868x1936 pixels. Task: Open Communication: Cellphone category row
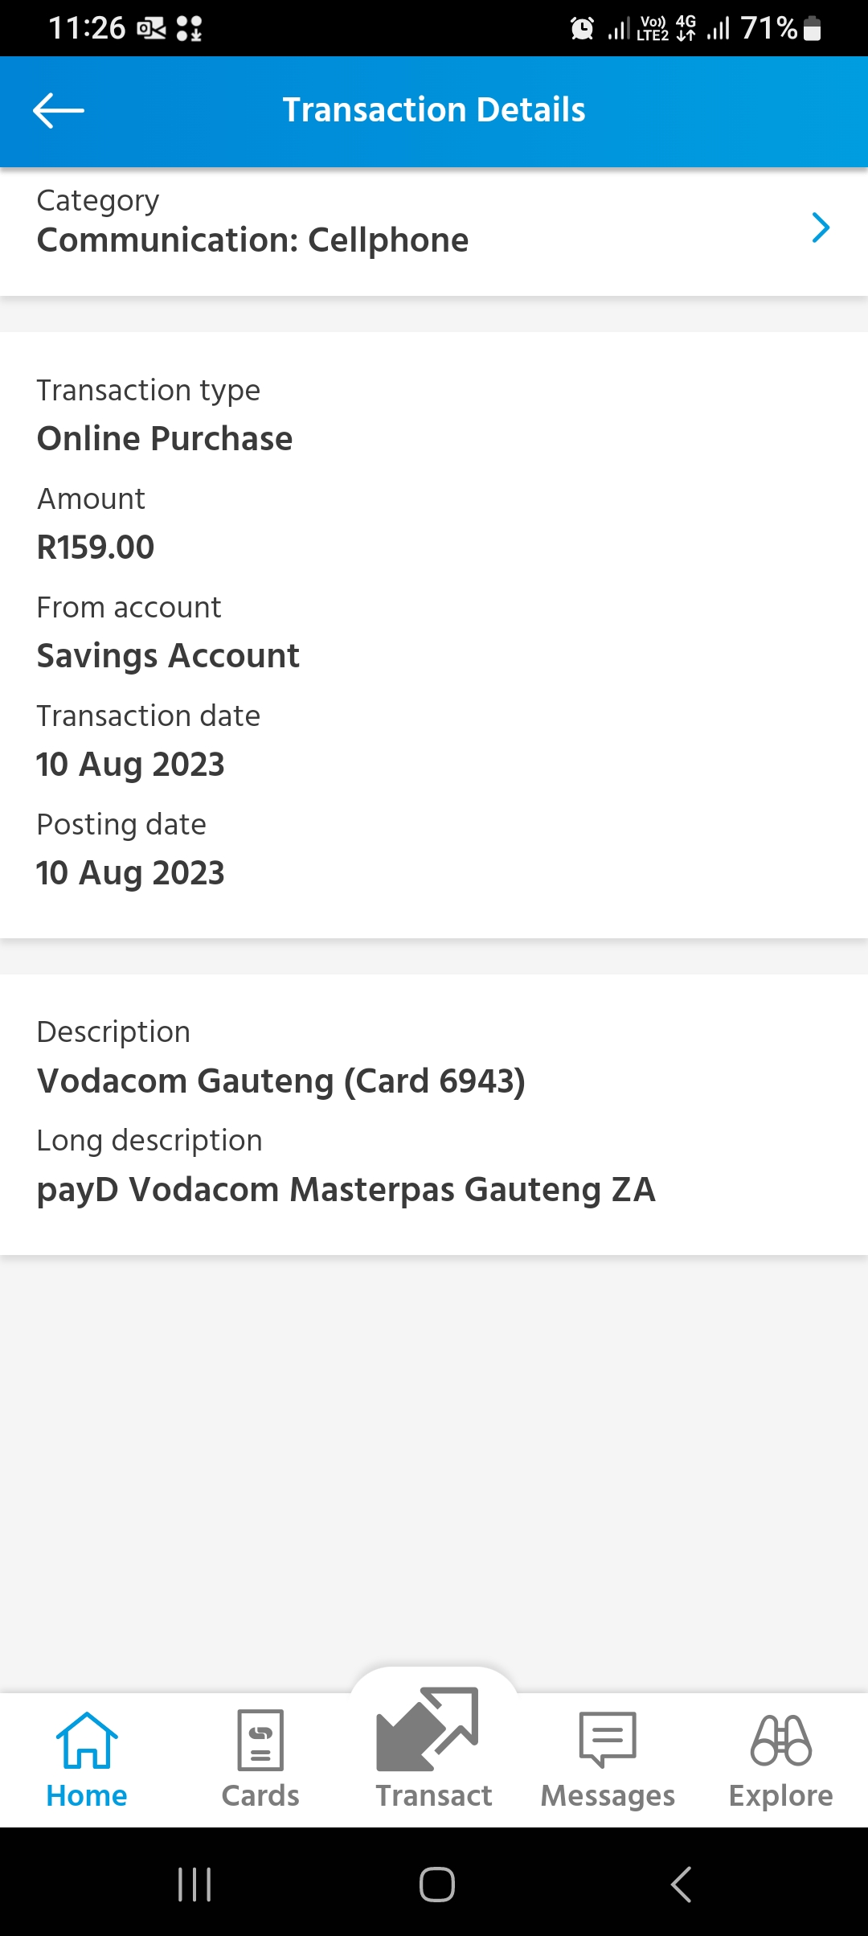(253, 240)
